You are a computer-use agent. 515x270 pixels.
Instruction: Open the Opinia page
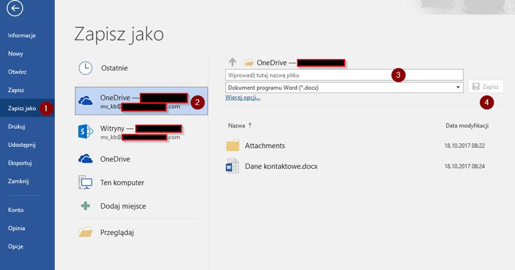pyautogui.click(x=16, y=228)
